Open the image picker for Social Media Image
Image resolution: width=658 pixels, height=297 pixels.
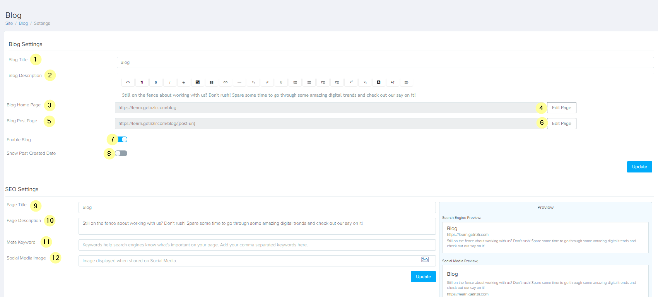425,259
